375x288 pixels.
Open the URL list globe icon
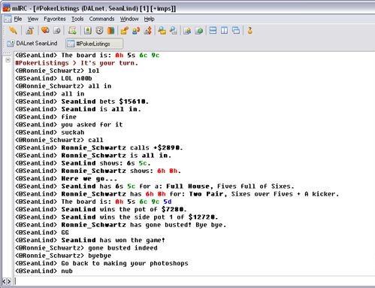[199, 31]
